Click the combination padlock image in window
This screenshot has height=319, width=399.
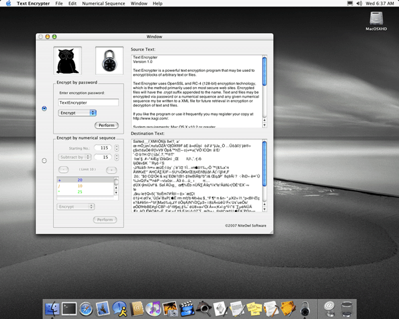(x=110, y=60)
